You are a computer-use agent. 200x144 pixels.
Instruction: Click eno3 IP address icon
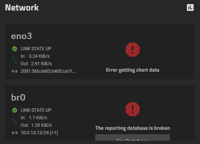point(15,71)
